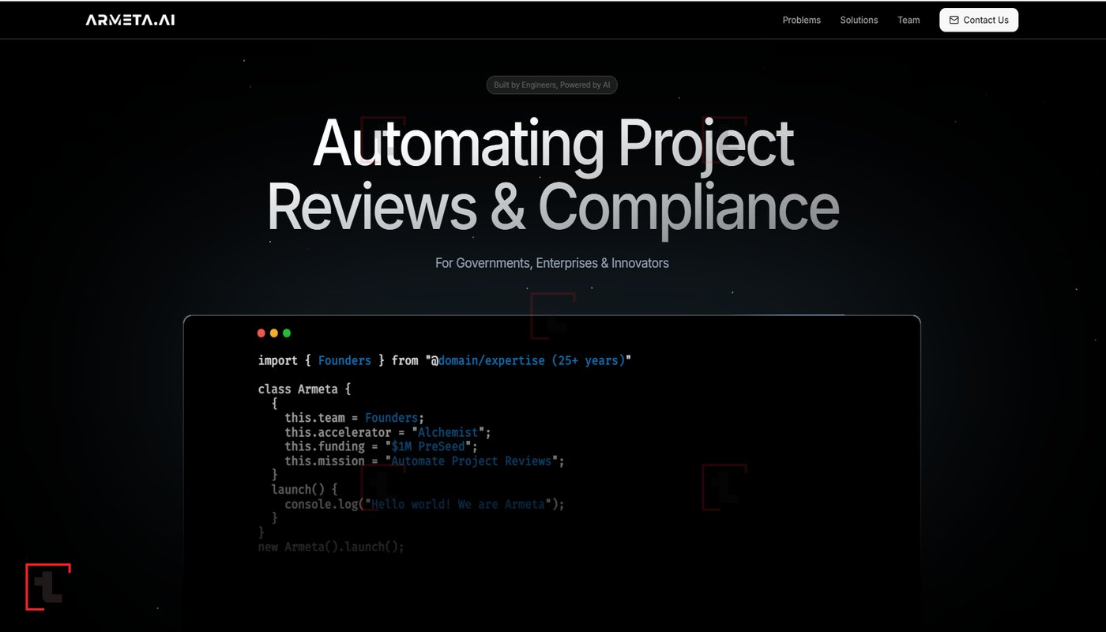Viewport: 1106px width, 632px height.
Task: Click the red bracket logo at bottom-left corner
Action: (47, 587)
